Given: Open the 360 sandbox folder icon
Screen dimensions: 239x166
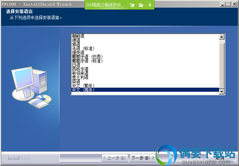Looking at the screenshot, I should (141, 5).
